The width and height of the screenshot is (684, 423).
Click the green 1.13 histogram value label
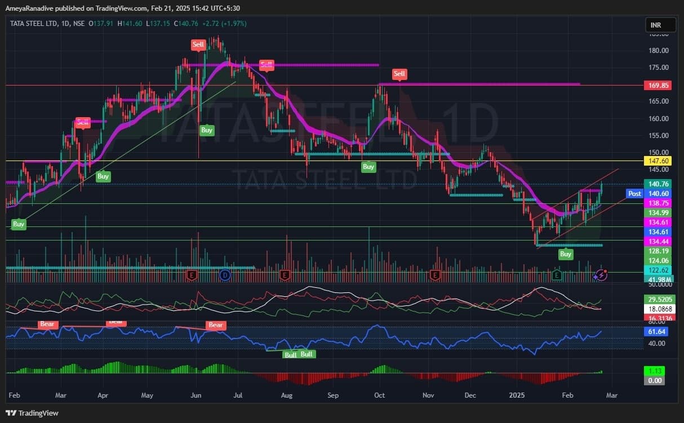tap(654, 371)
